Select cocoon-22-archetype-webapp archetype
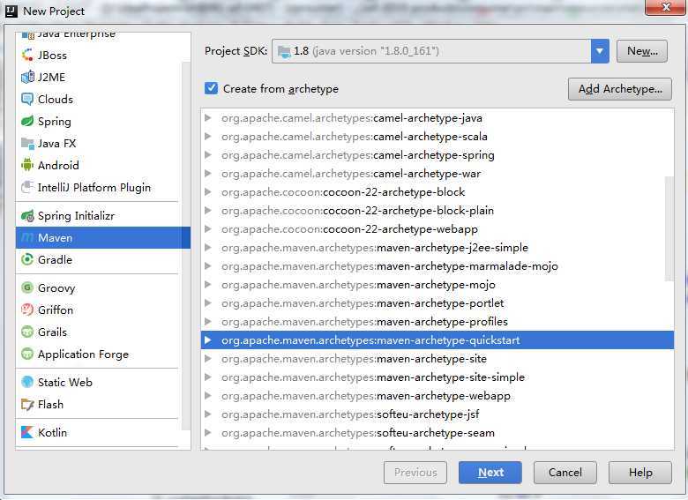The image size is (688, 500). [x=437, y=229]
